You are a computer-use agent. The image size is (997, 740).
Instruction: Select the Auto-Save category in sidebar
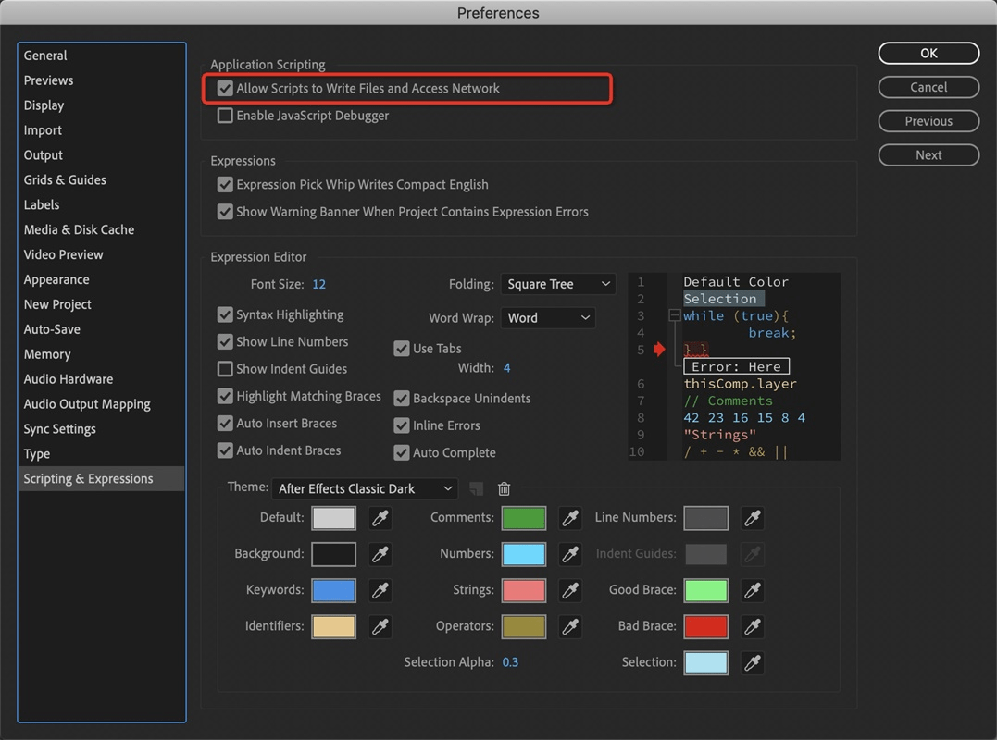52,329
